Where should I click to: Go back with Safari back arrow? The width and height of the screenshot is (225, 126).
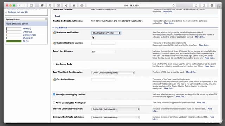pos(20,6)
